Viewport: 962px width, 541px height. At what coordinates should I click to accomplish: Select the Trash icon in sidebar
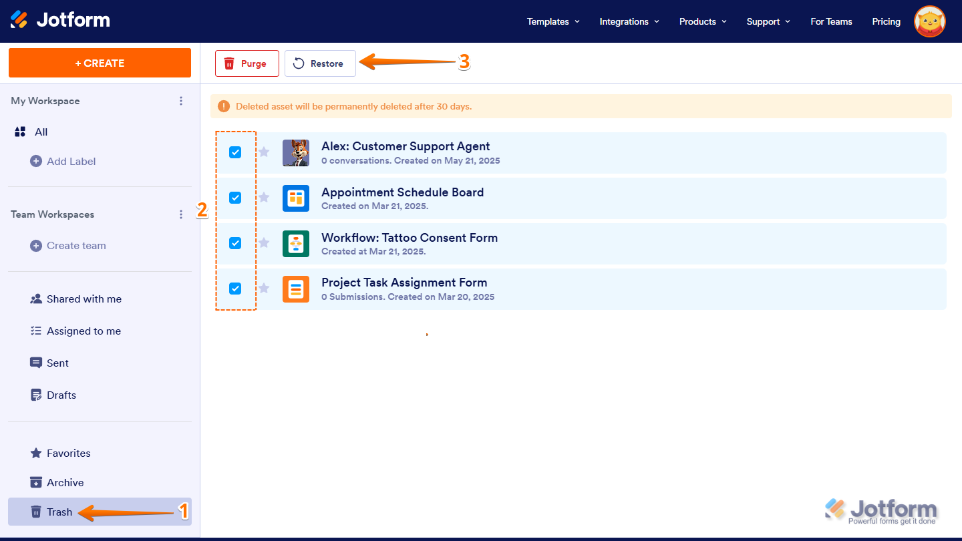[36, 512]
